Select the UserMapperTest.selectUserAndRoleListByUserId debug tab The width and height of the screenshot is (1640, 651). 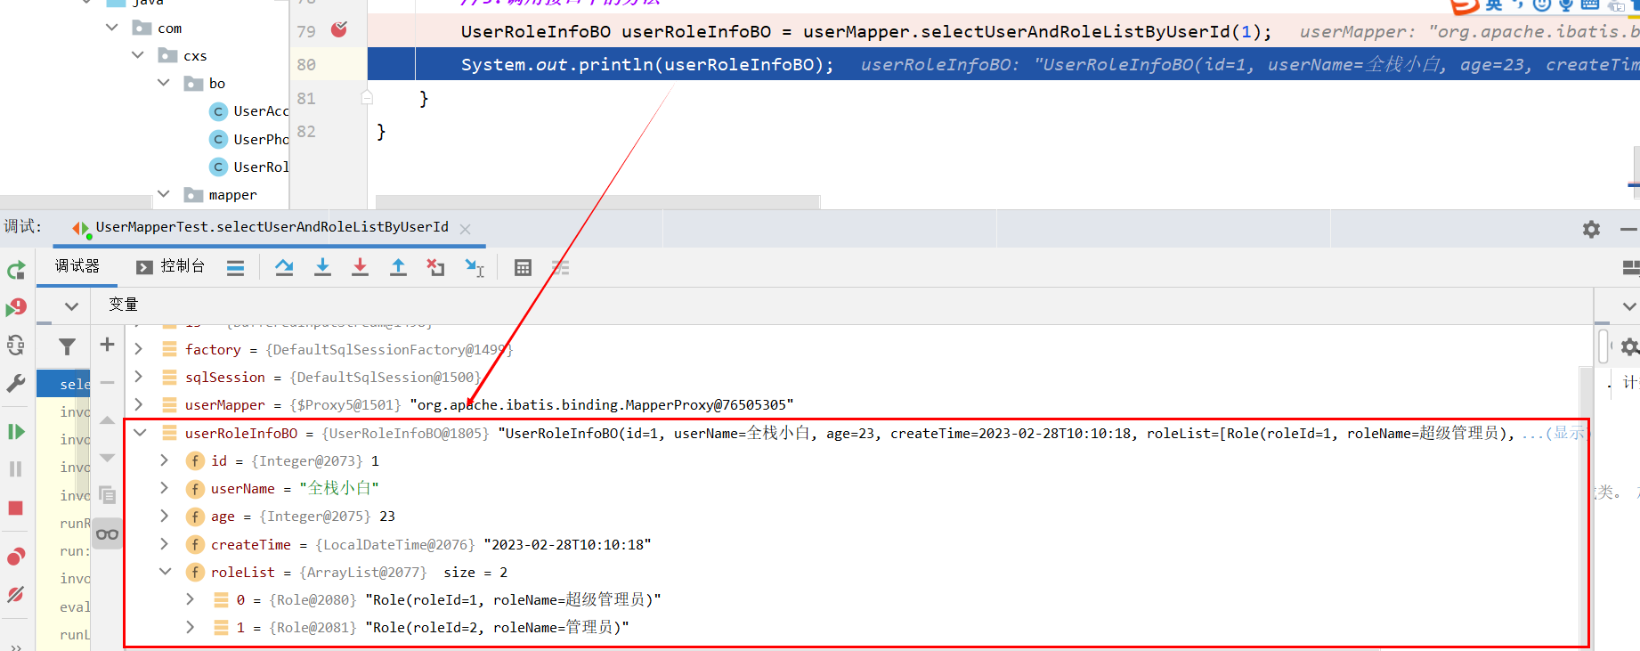tap(272, 227)
